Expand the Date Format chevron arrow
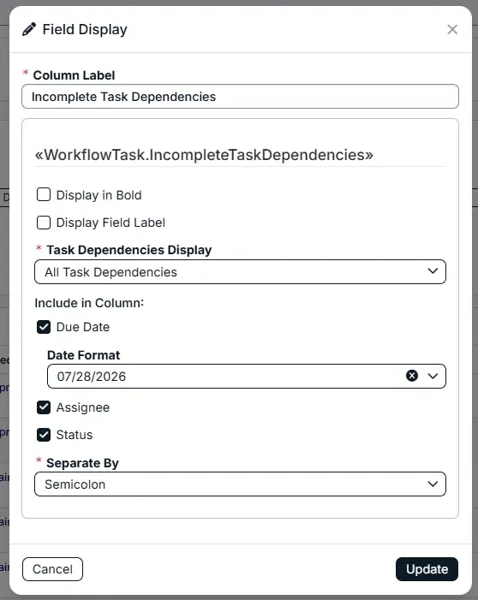The height and width of the screenshot is (600, 478). pos(433,376)
